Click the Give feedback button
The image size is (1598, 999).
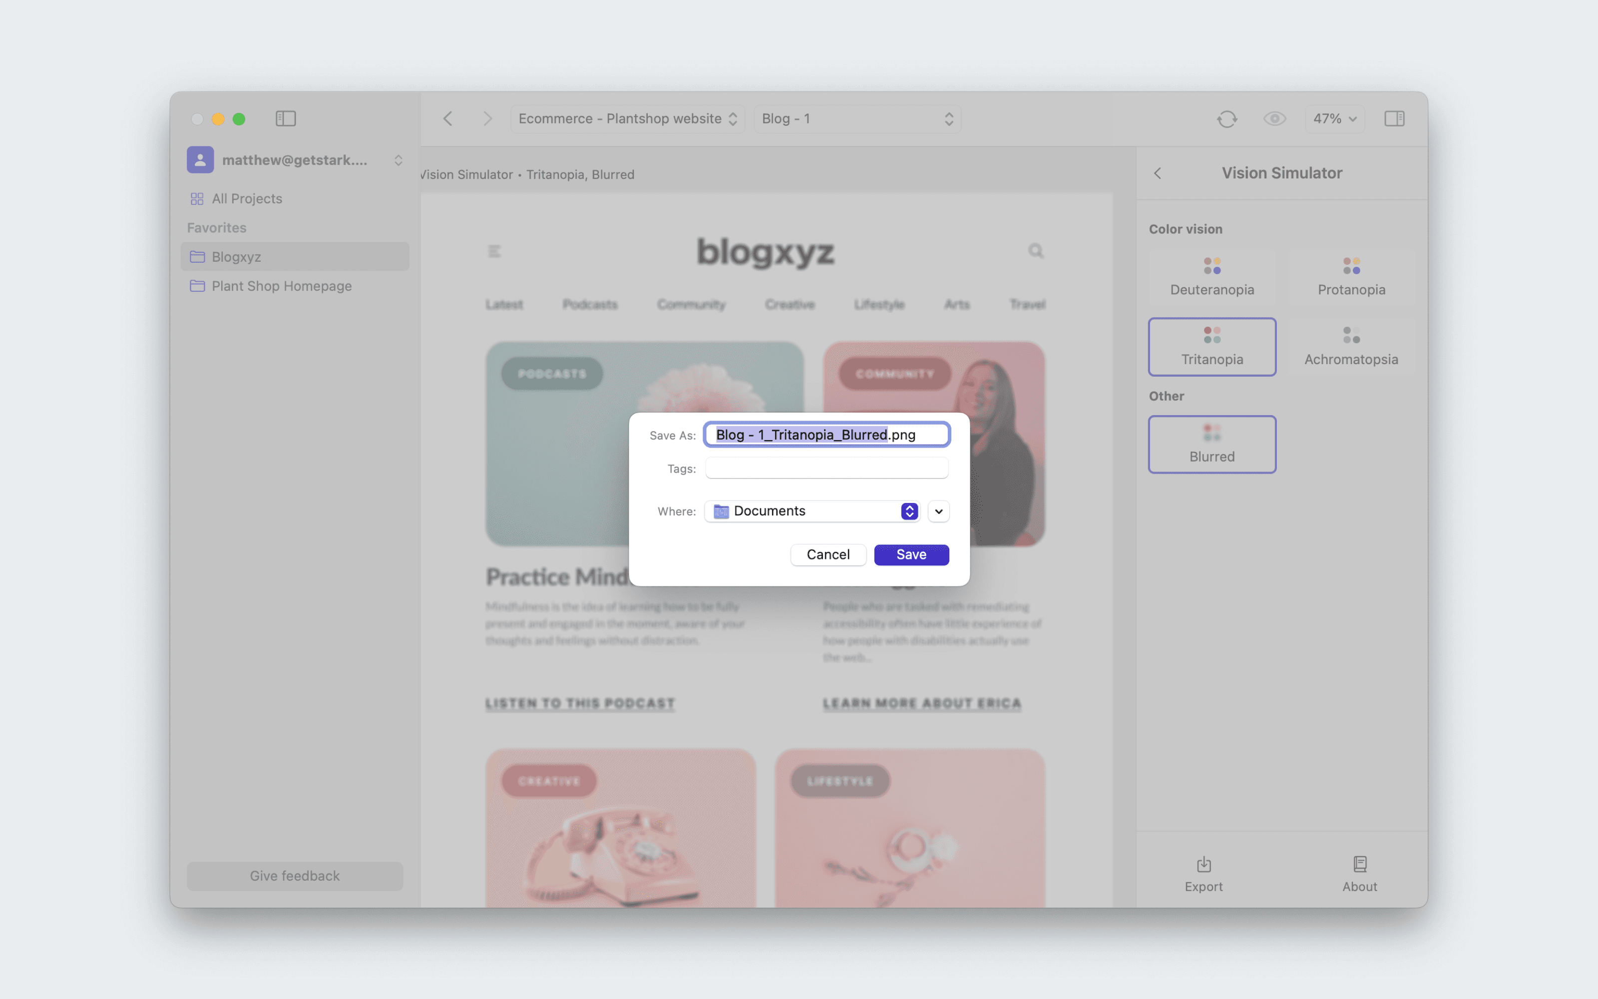[295, 876]
